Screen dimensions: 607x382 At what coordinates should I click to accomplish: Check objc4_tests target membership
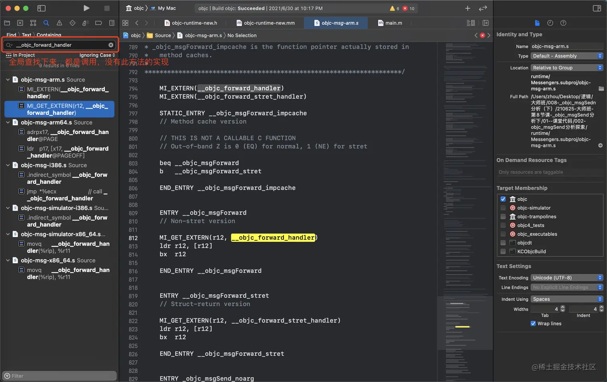click(503, 225)
